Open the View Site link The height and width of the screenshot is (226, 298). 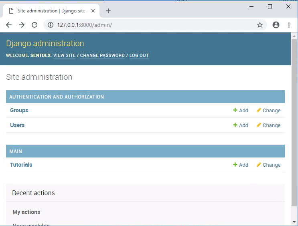64,56
